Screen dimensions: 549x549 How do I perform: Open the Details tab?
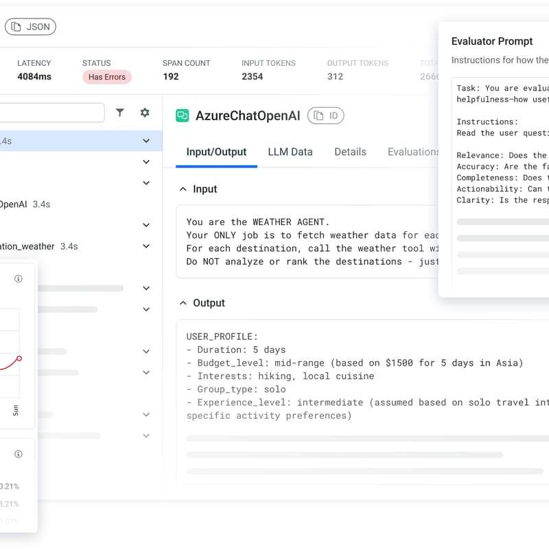pyautogui.click(x=350, y=152)
